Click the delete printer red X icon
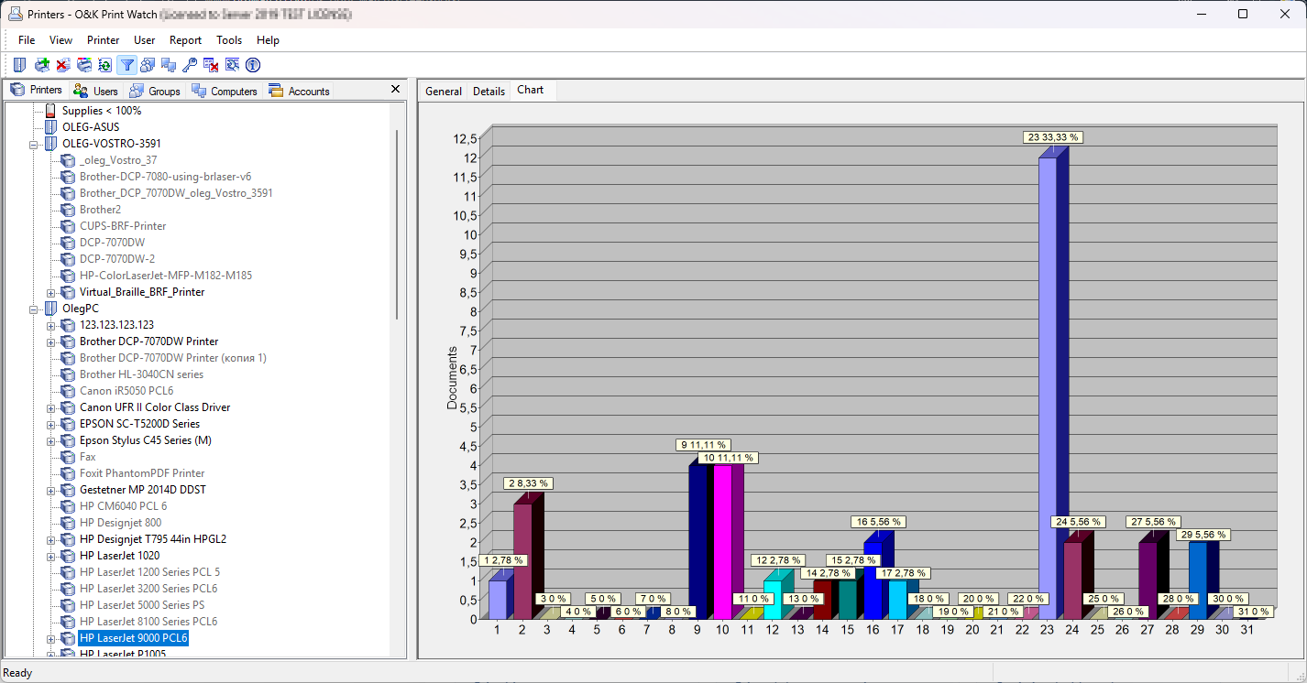This screenshot has width=1307, height=683. [62, 65]
